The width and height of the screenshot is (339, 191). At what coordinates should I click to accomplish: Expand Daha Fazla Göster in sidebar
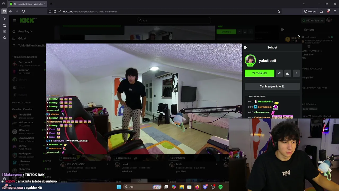pyautogui.click(x=21, y=102)
